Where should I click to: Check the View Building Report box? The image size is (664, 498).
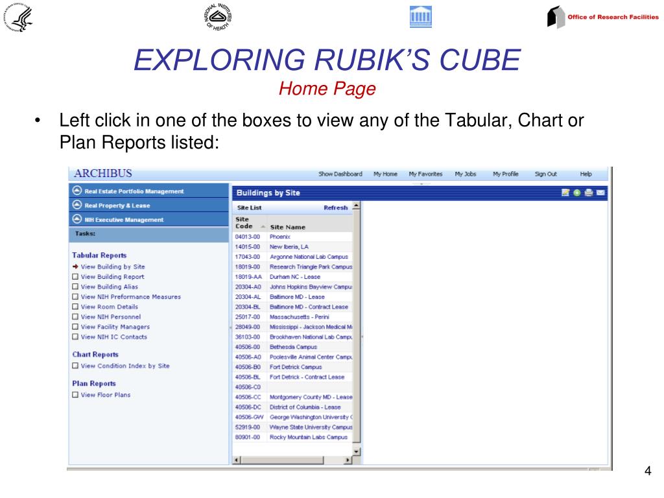coord(75,276)
